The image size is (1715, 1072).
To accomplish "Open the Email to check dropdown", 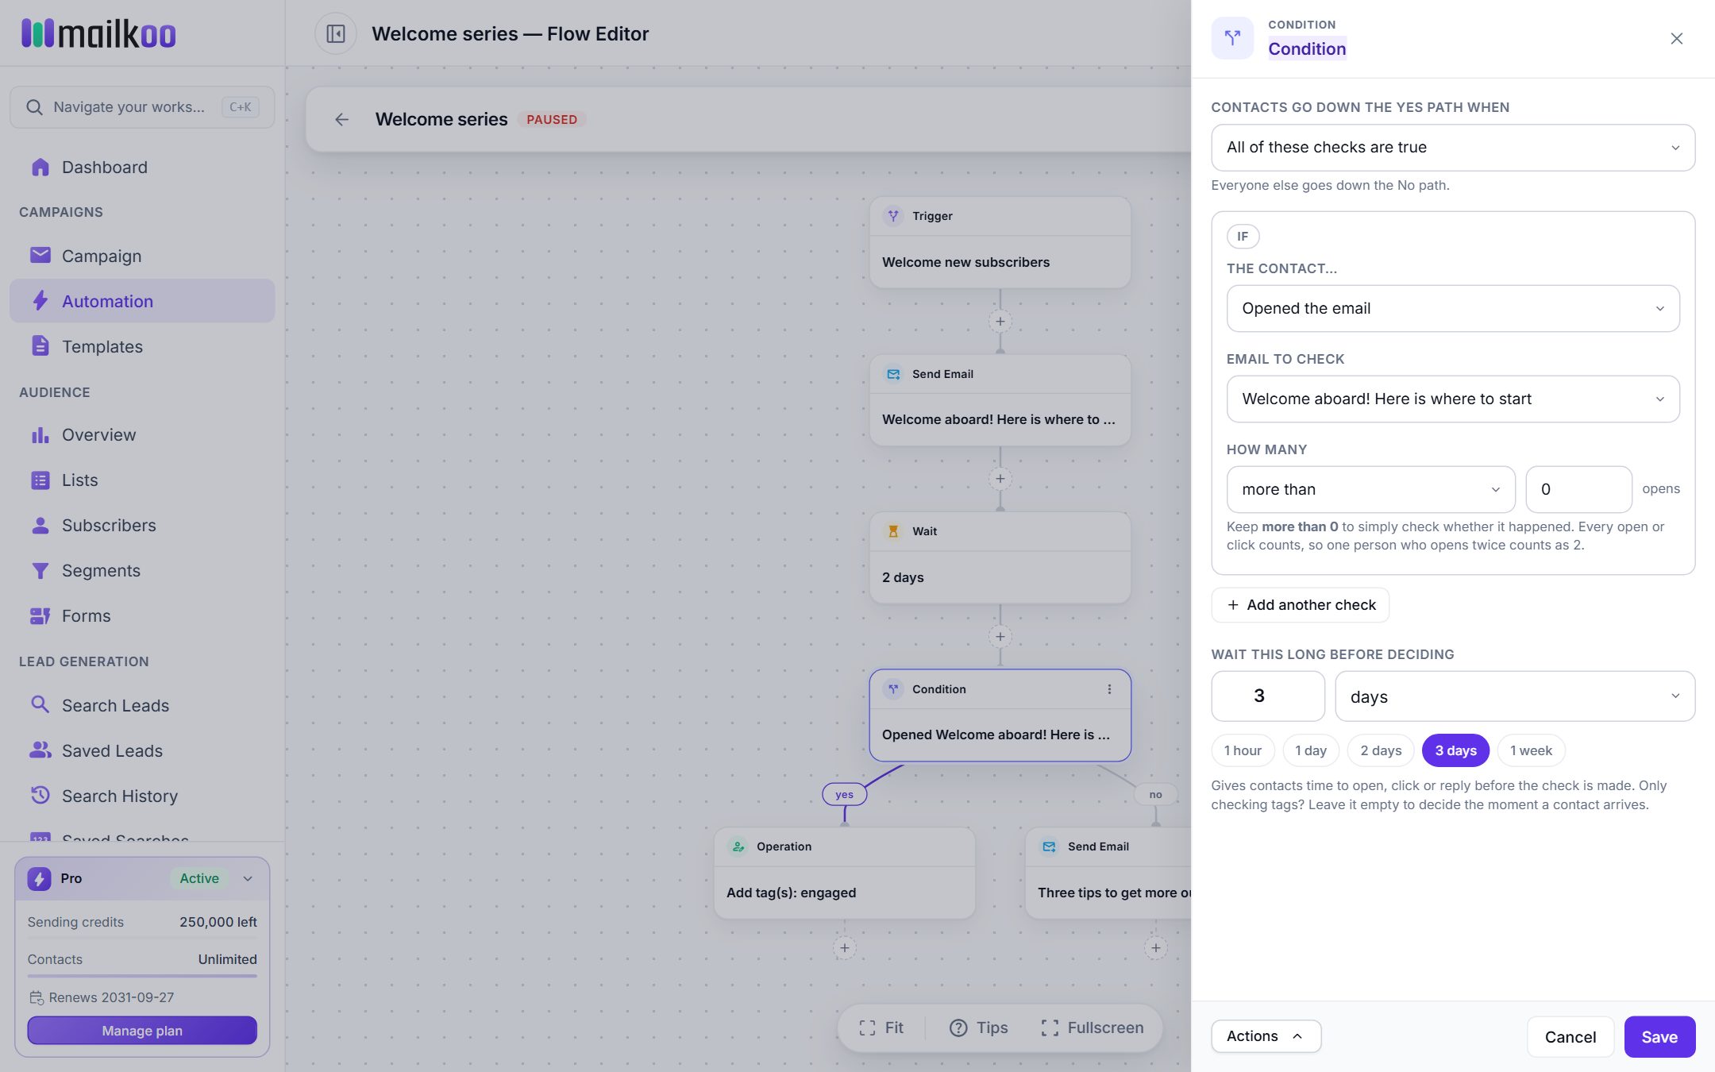I will click(1453, 399).
